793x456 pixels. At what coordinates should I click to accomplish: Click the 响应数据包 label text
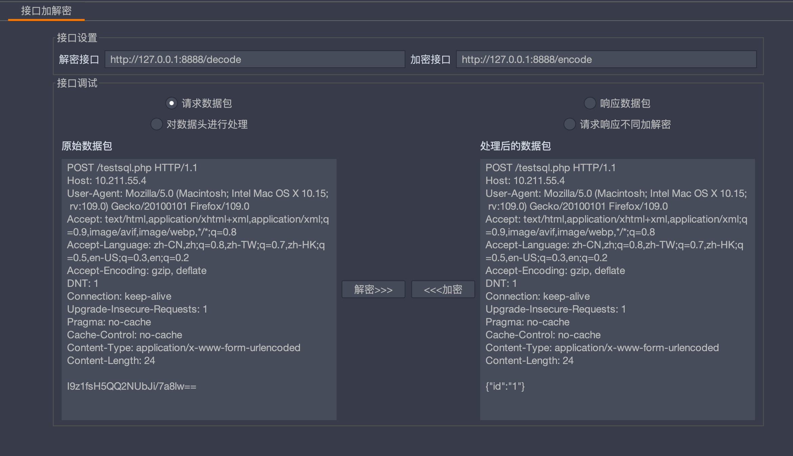point(625,103)
